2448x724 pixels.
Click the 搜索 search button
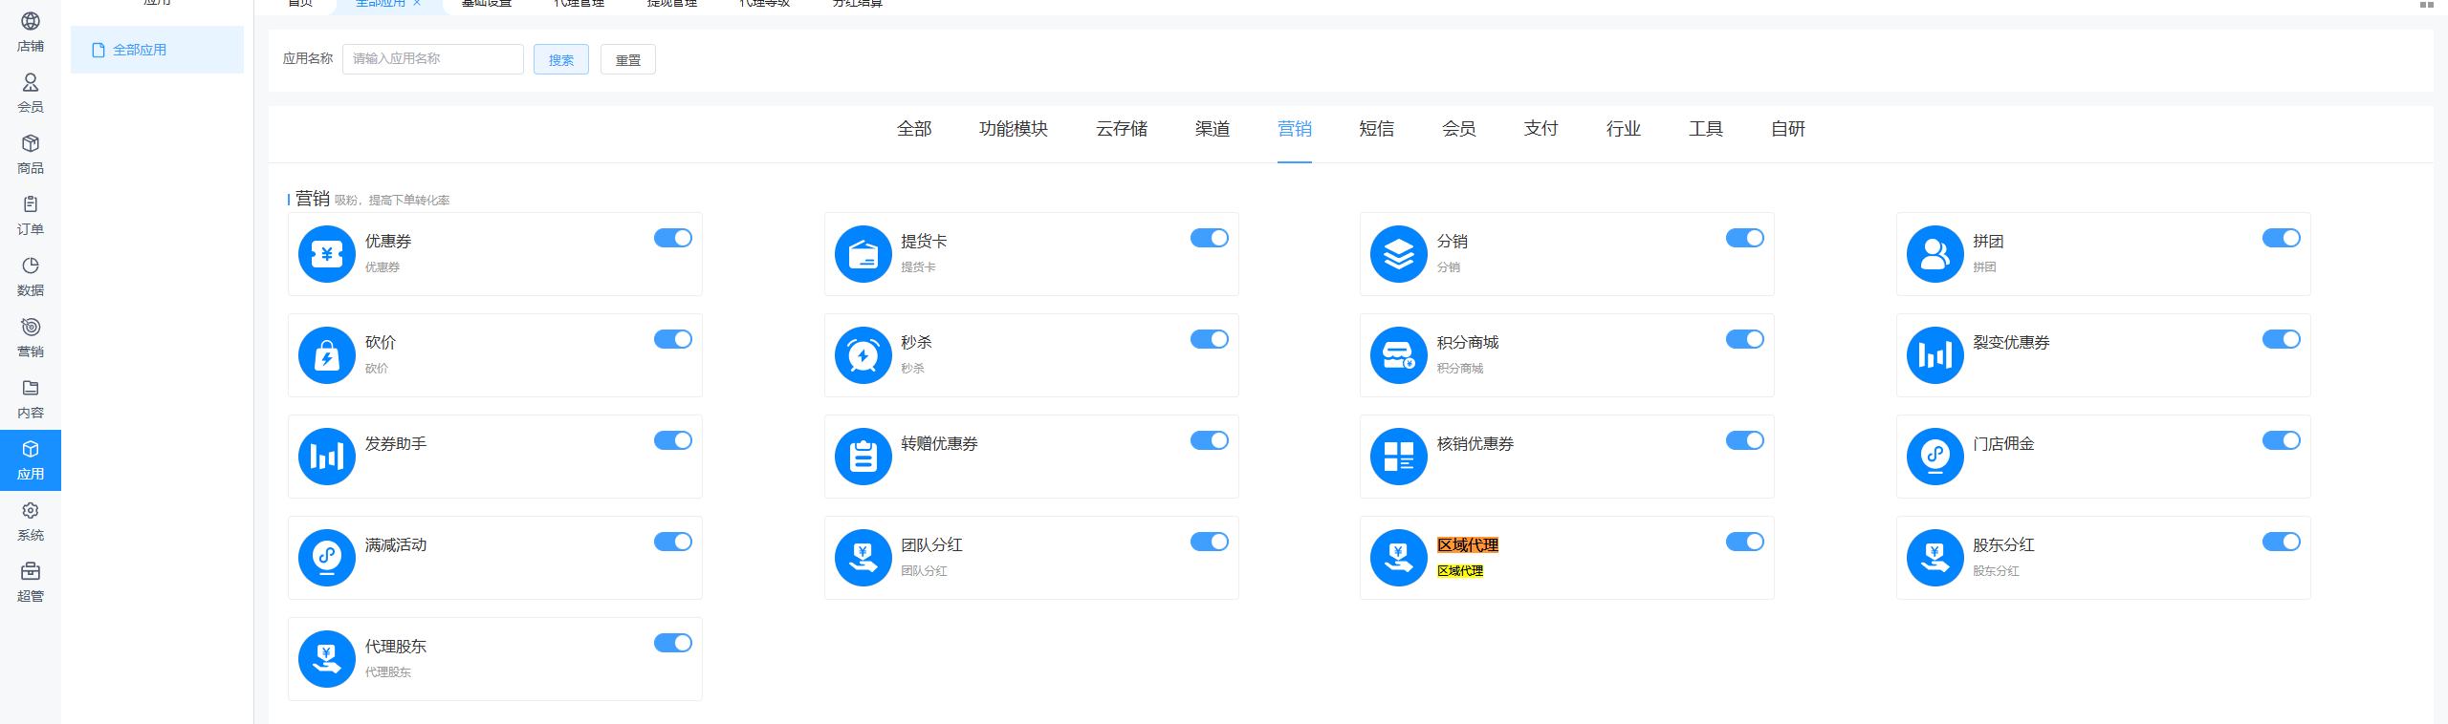(x=561, y=59)
